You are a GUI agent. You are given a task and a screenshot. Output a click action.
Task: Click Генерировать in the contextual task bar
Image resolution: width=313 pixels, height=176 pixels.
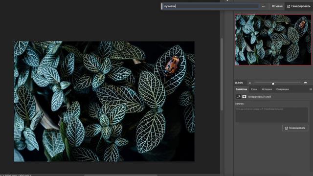(299, 6)
